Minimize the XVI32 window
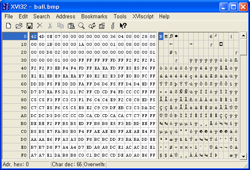 223,7
